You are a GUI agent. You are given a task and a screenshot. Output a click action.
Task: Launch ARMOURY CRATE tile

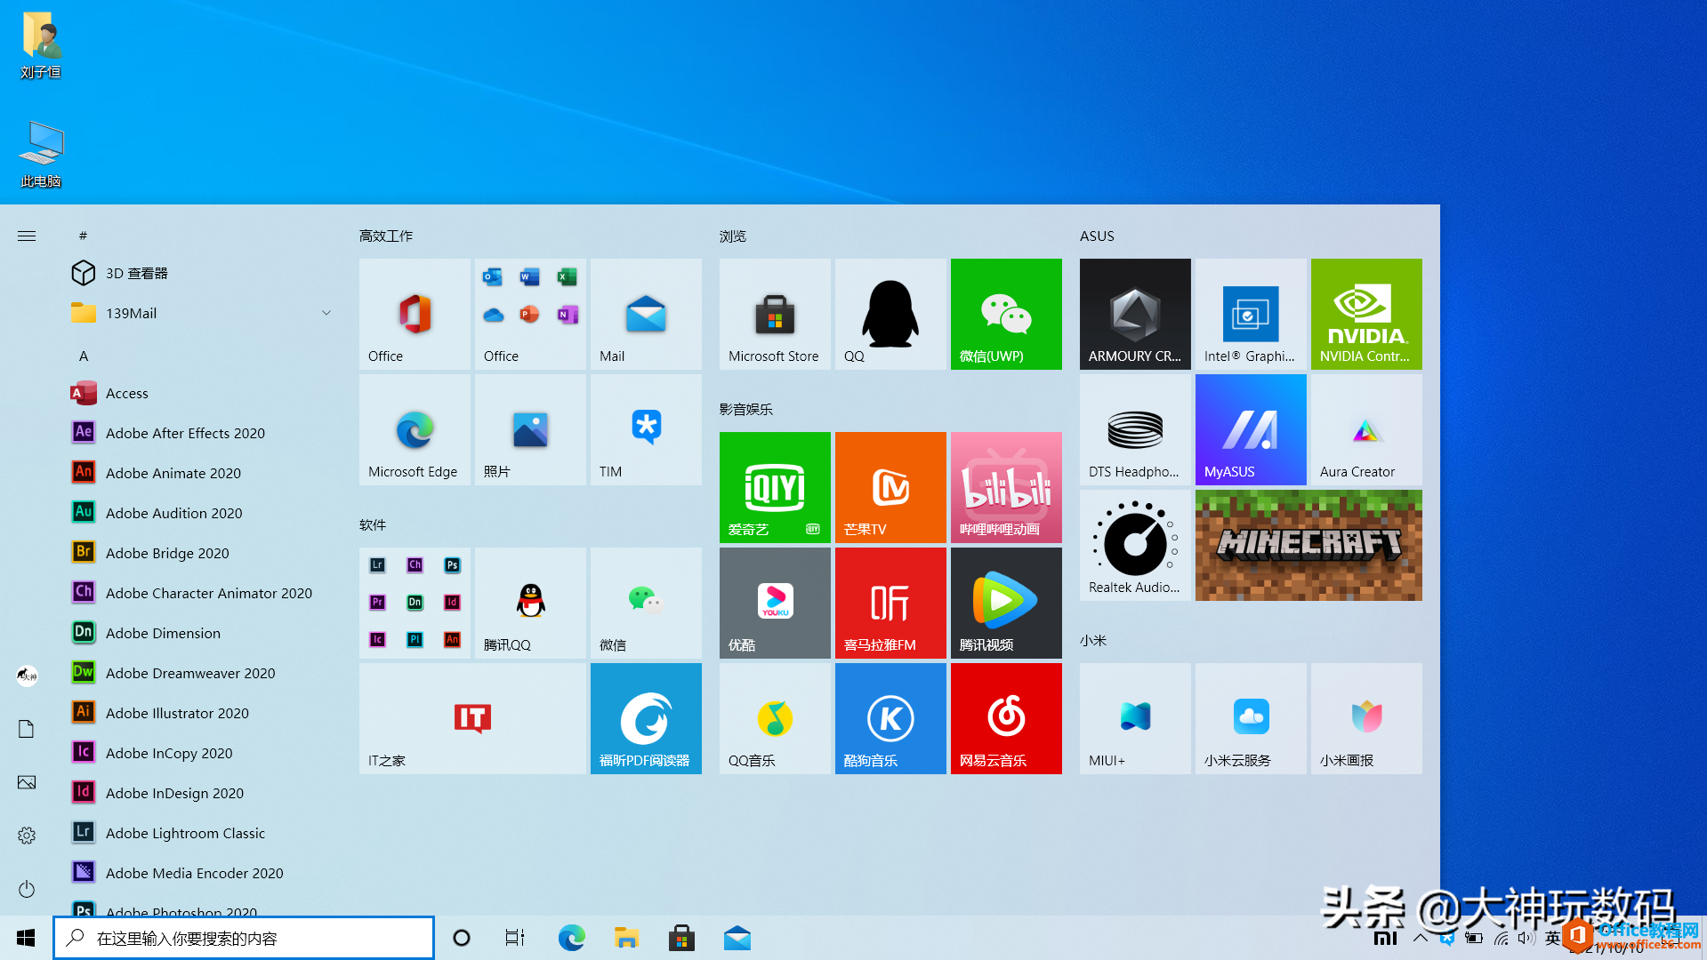pos(1135,314)
